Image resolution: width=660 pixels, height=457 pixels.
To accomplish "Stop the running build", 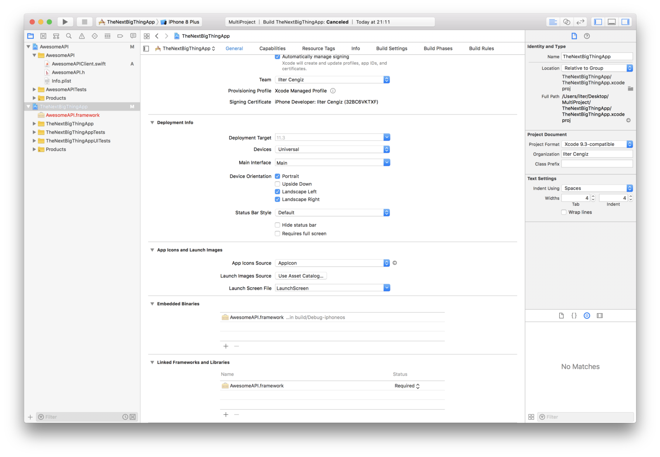I will (x=84, y=22).
